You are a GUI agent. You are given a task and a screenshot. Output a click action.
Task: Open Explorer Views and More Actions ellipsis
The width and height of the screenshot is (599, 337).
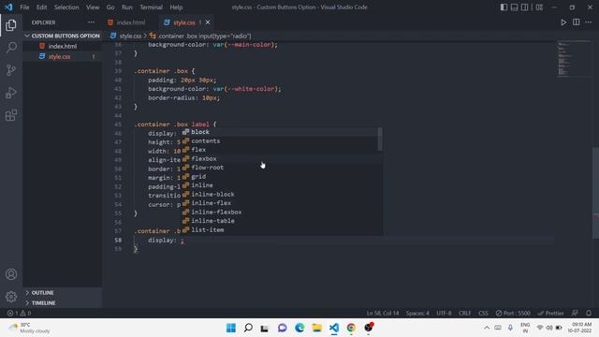coord(91,22)
